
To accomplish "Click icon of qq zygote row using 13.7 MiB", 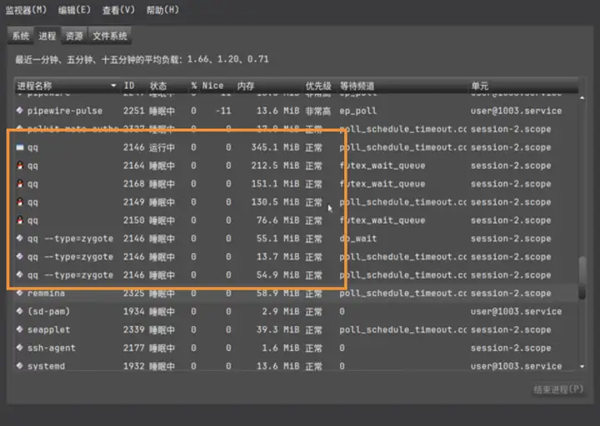I will pyautogui.click(x=19, y=256).
